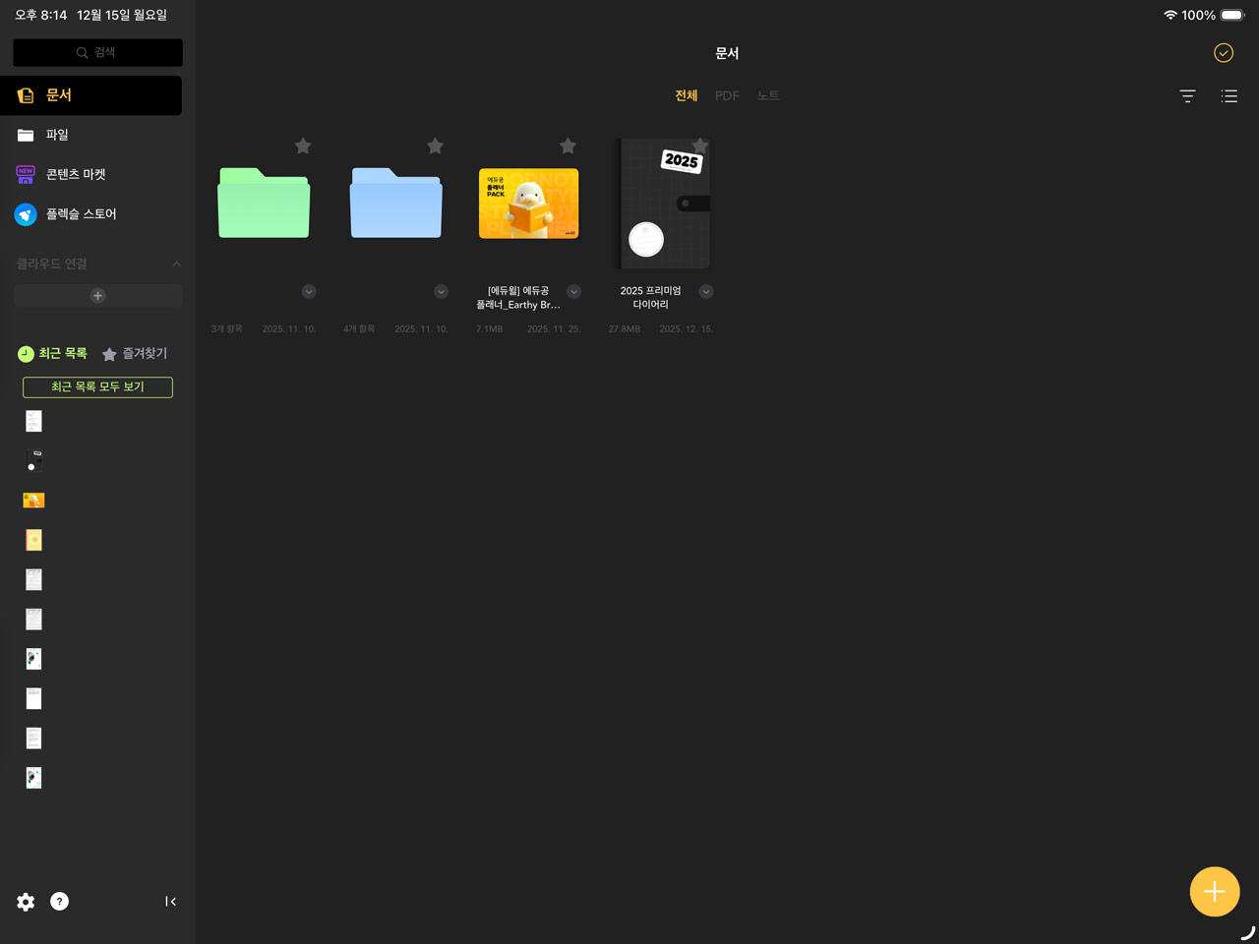Switch to list view icon
This screenshot has height=944, width=1259.
click(x=1229, y=96)
